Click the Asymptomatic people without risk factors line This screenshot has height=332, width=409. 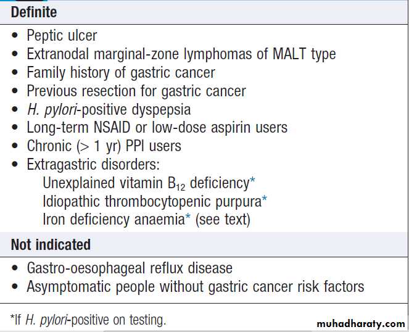pyautogui.click(x=195, y=287)
